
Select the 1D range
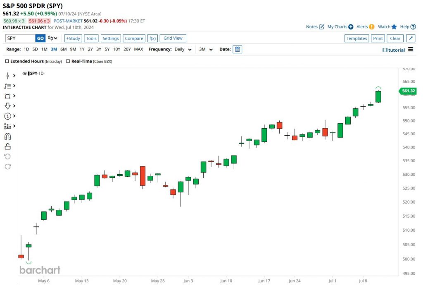26,49
